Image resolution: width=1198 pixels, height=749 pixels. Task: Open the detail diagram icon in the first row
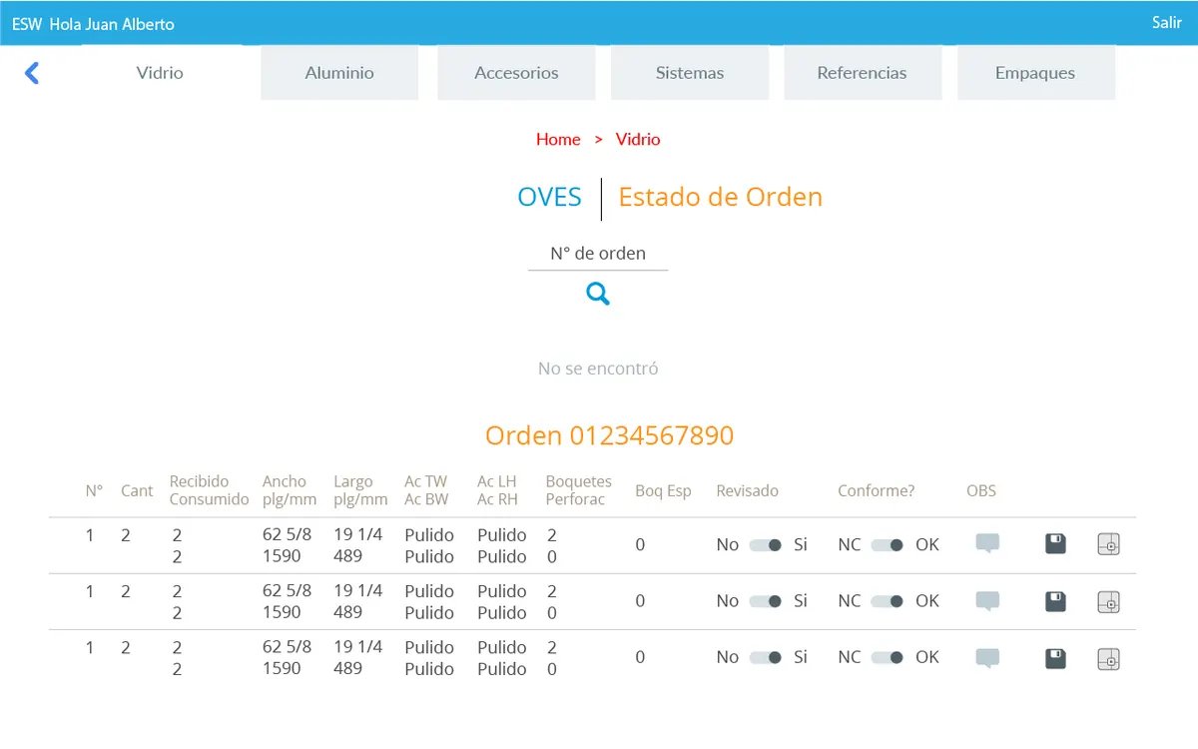[x=1108, y=544]
